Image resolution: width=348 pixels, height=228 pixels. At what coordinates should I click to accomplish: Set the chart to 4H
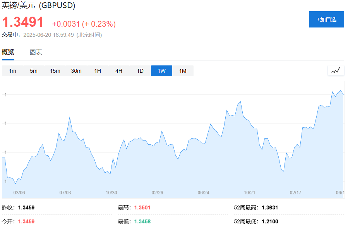coord(119,71)
